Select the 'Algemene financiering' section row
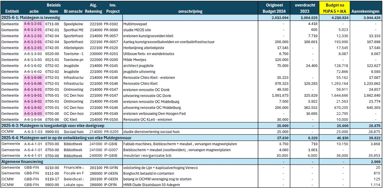Image resolution: width=383 pixels, height=188 pixels. point(191,161)
